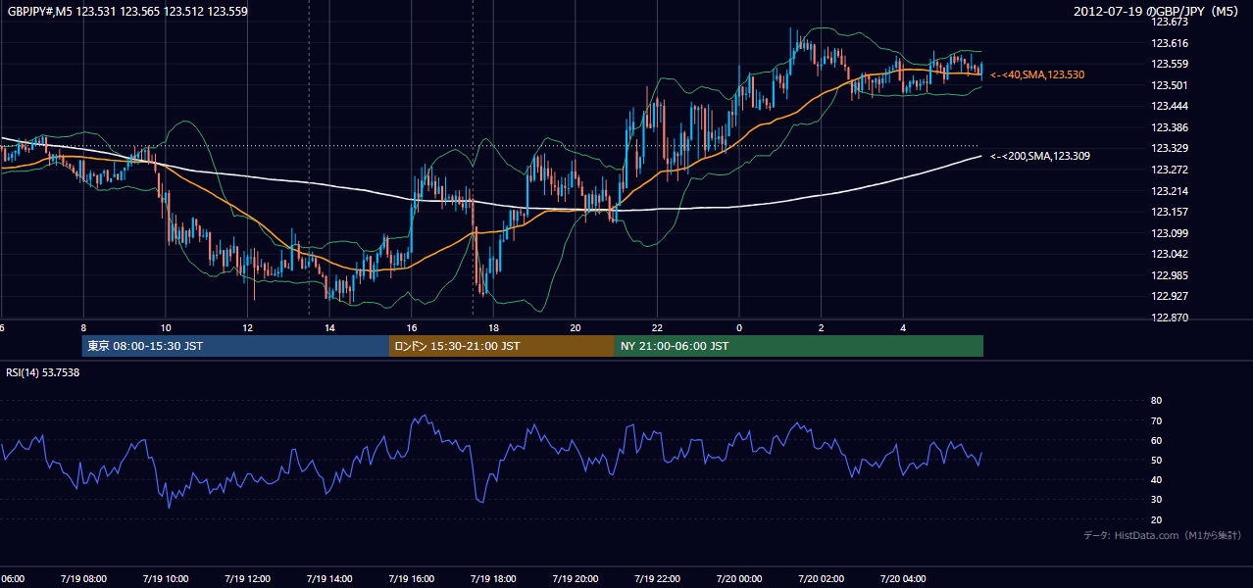Click RSI axis level 80

point(1156,401)
